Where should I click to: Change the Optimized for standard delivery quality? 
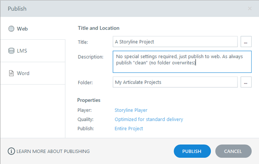[148, 119]
